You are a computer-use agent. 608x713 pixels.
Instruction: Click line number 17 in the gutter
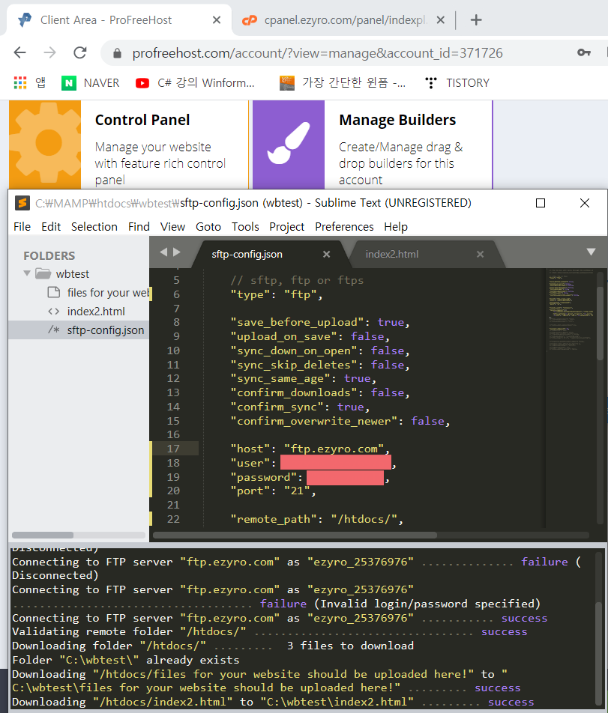click(173, 449)
